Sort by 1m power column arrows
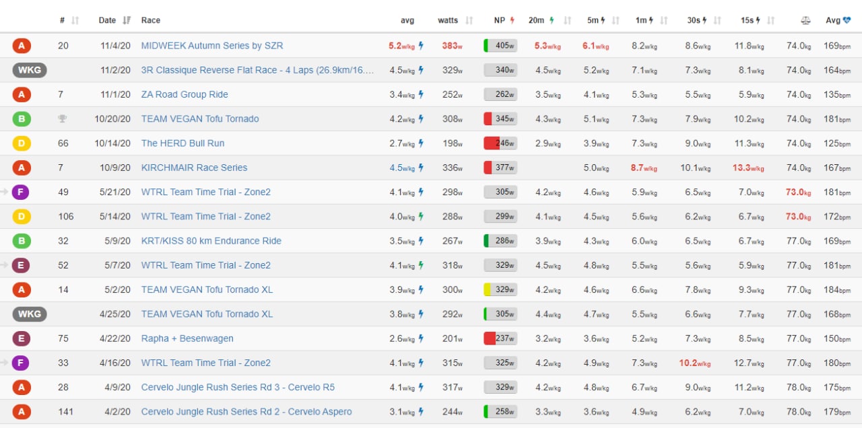862x428 pixels. click(664, 20)
